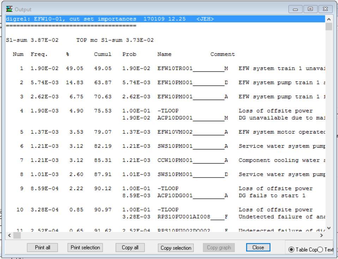The image size is (338, 259).
Task: Click the vertical scrollbar down arrow
Action: (329, 228)
